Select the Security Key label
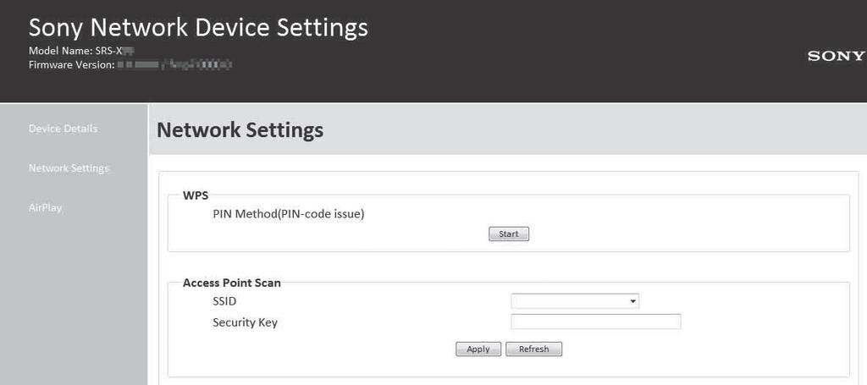867x385 pixels. coord(245,322)
